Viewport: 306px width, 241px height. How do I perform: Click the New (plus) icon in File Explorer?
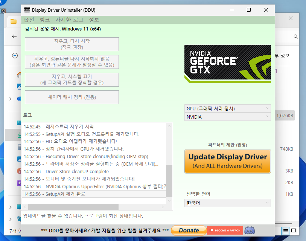[15, 56]
